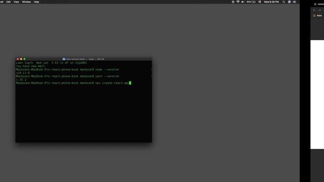Click the Apps bookmark in right window
The height and width of the screenshot is (182, 324).
pyautogui.click(x=317, y=16)
